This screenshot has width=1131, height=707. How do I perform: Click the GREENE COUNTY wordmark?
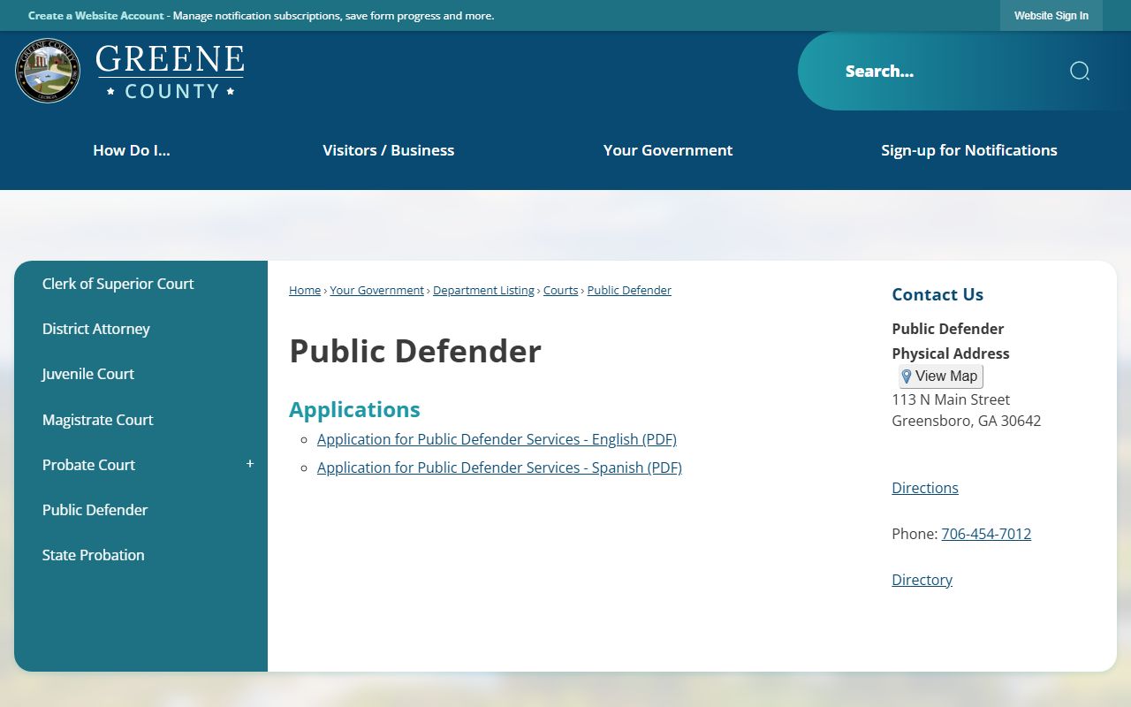point(170,72)
